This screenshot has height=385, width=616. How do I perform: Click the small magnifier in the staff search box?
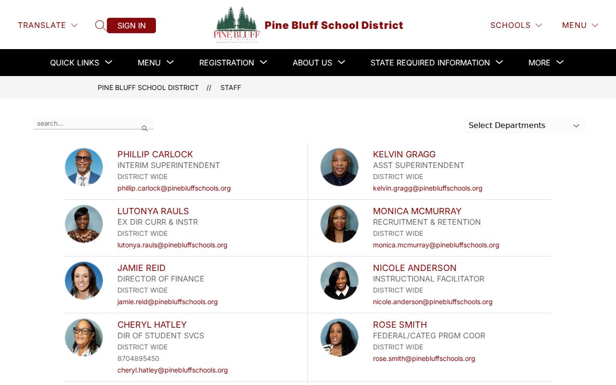point(144,128)
